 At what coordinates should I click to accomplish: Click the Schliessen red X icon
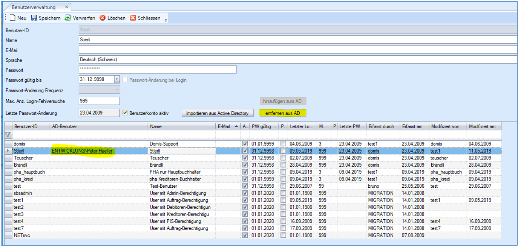pos(133,18)
